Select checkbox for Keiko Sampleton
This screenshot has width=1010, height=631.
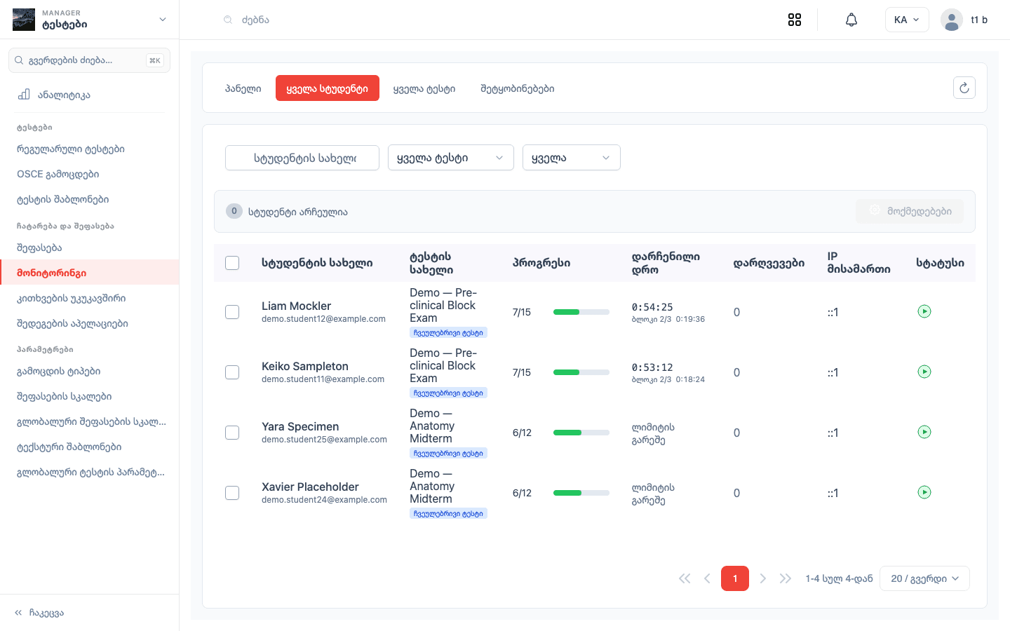point(232,372)
